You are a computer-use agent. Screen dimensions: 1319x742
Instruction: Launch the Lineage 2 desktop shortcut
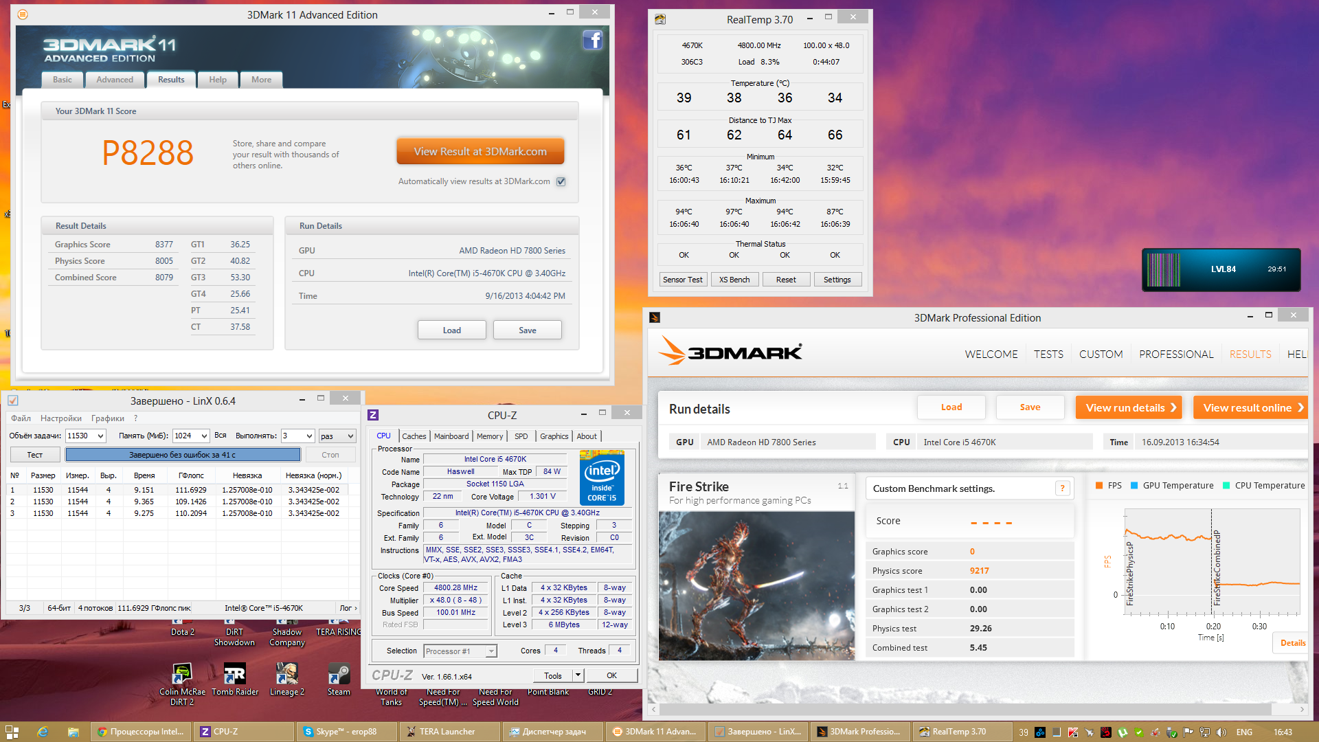coord(286,675)
